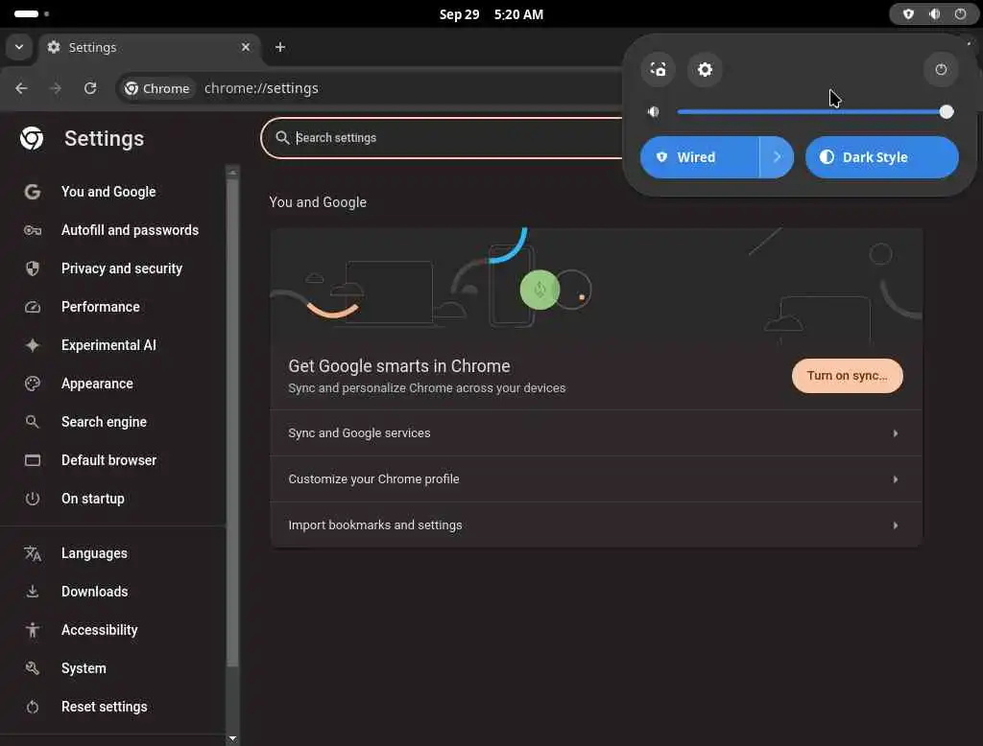
Task: Click the On startup power icon
Action: [x=33, y=499]
